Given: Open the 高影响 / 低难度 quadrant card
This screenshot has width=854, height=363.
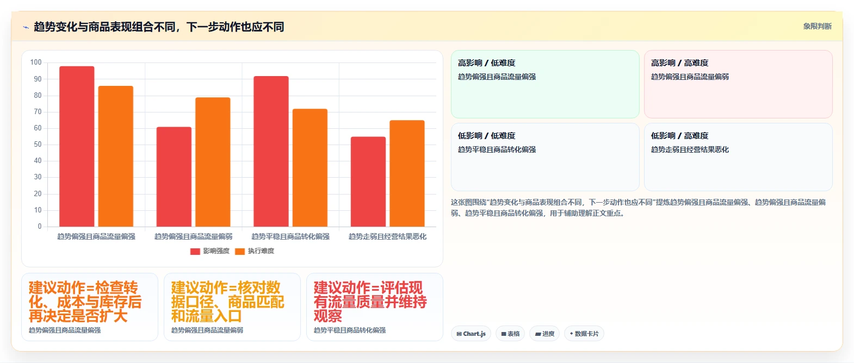Looking at the screenshot, I should (x=545, y=84).
